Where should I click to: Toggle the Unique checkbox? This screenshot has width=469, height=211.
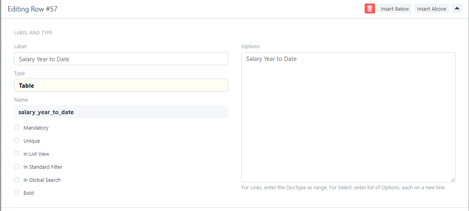pos(17,140)
